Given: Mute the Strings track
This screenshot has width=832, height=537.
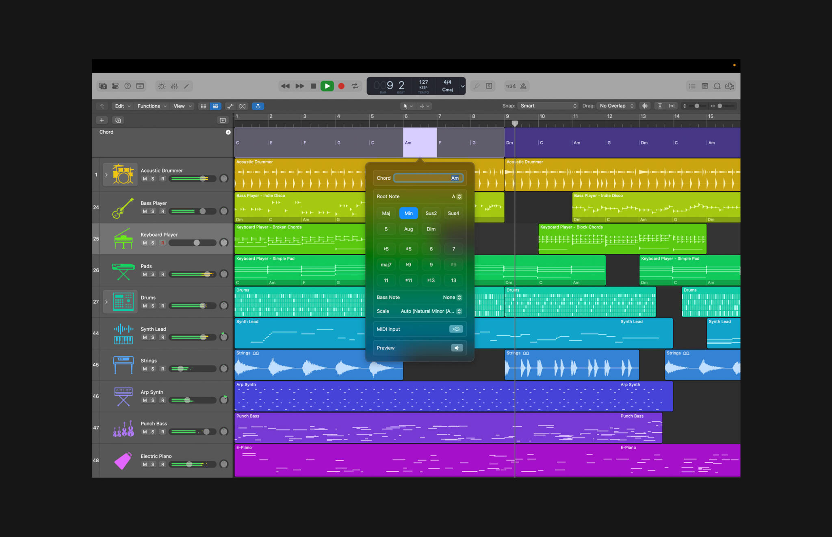Looking at the screenshot, I should point(145,369).
